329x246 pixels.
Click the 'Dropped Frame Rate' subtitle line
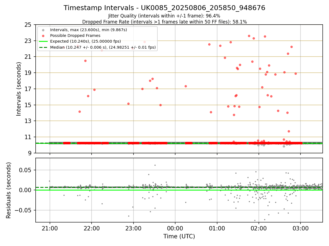pos(164,22)
